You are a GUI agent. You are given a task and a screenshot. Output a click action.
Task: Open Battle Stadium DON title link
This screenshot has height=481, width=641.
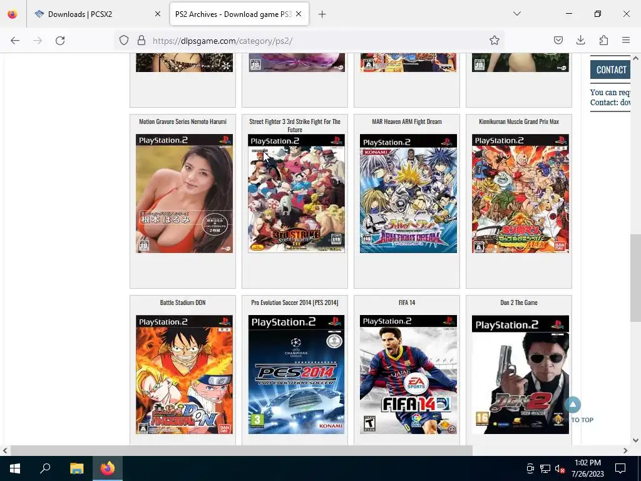tap(183, 303)
